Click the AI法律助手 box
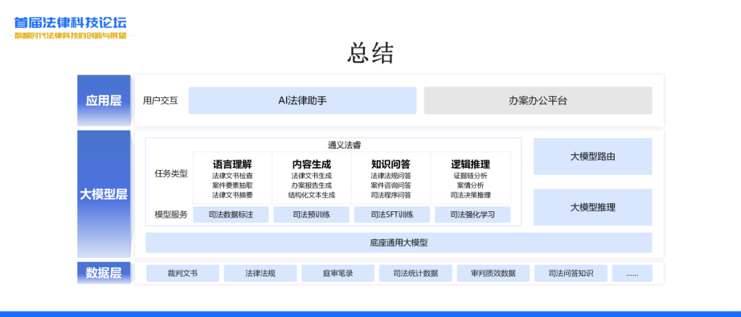Screen dimensions: 741x317 pyautogui.click(x=303, y=101)
